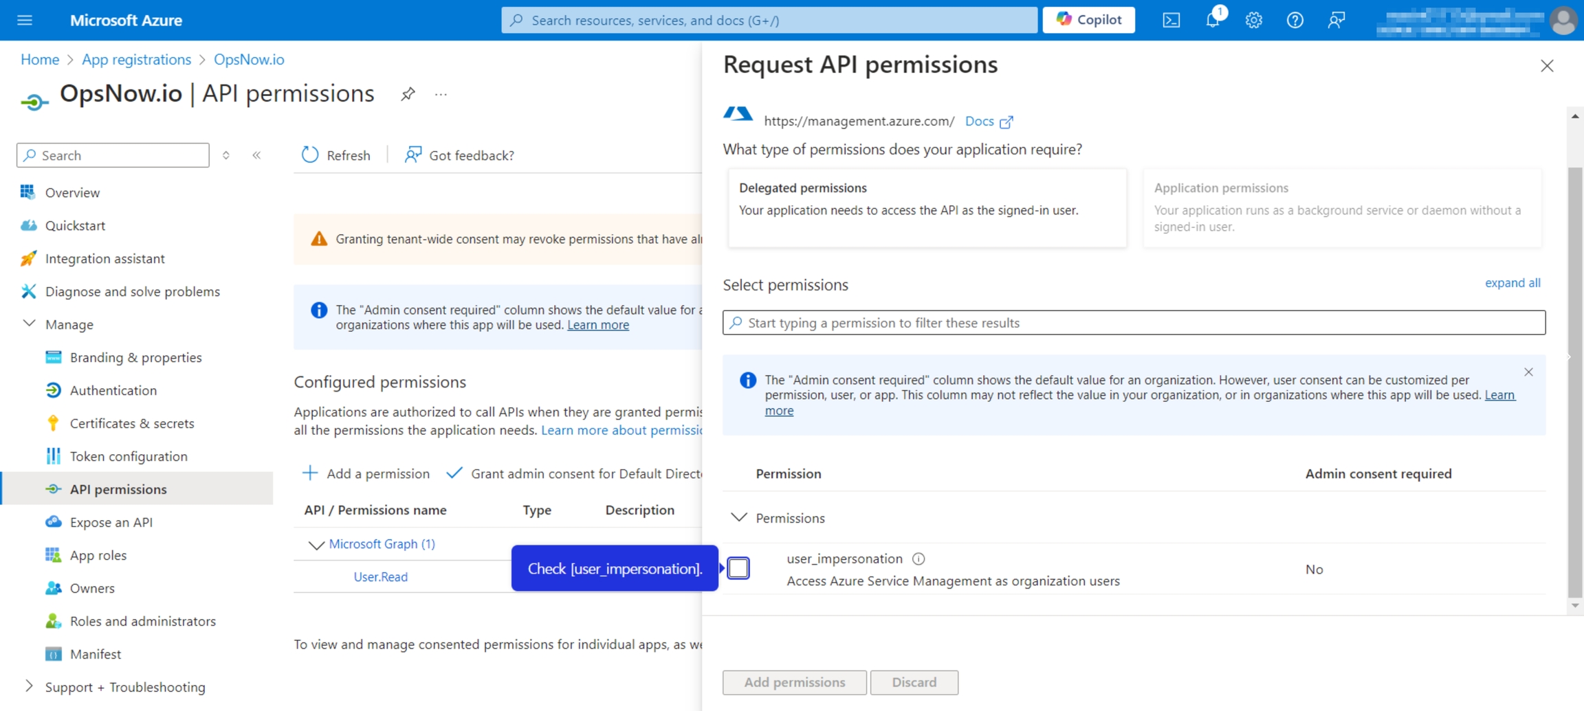Open the portal hamburger menu

tap(25, 20)
